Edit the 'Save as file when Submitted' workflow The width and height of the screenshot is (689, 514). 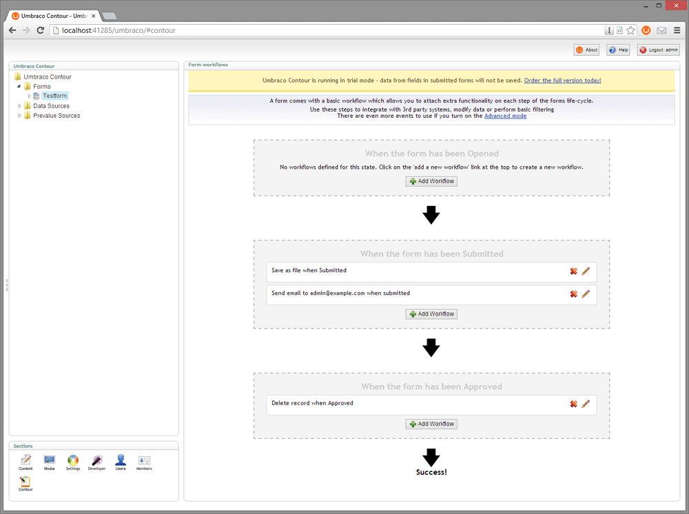pos(586,271)
